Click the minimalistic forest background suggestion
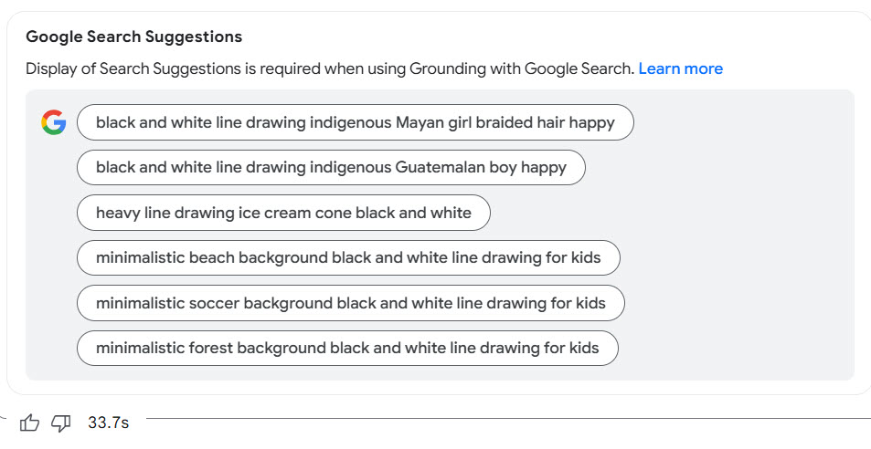Image resolution: width=871 pixels, height=449 pixels. pyautogui.click(x=347, y=348)
